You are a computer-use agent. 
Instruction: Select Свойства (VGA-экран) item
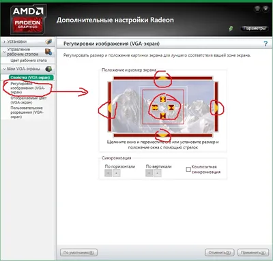[x=31, y=78]
